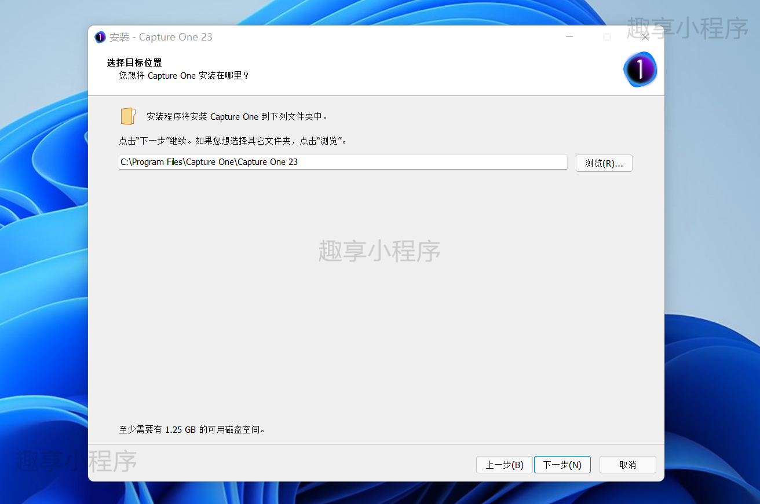
Task: Click the install path input field
Action: coord(343,162)
